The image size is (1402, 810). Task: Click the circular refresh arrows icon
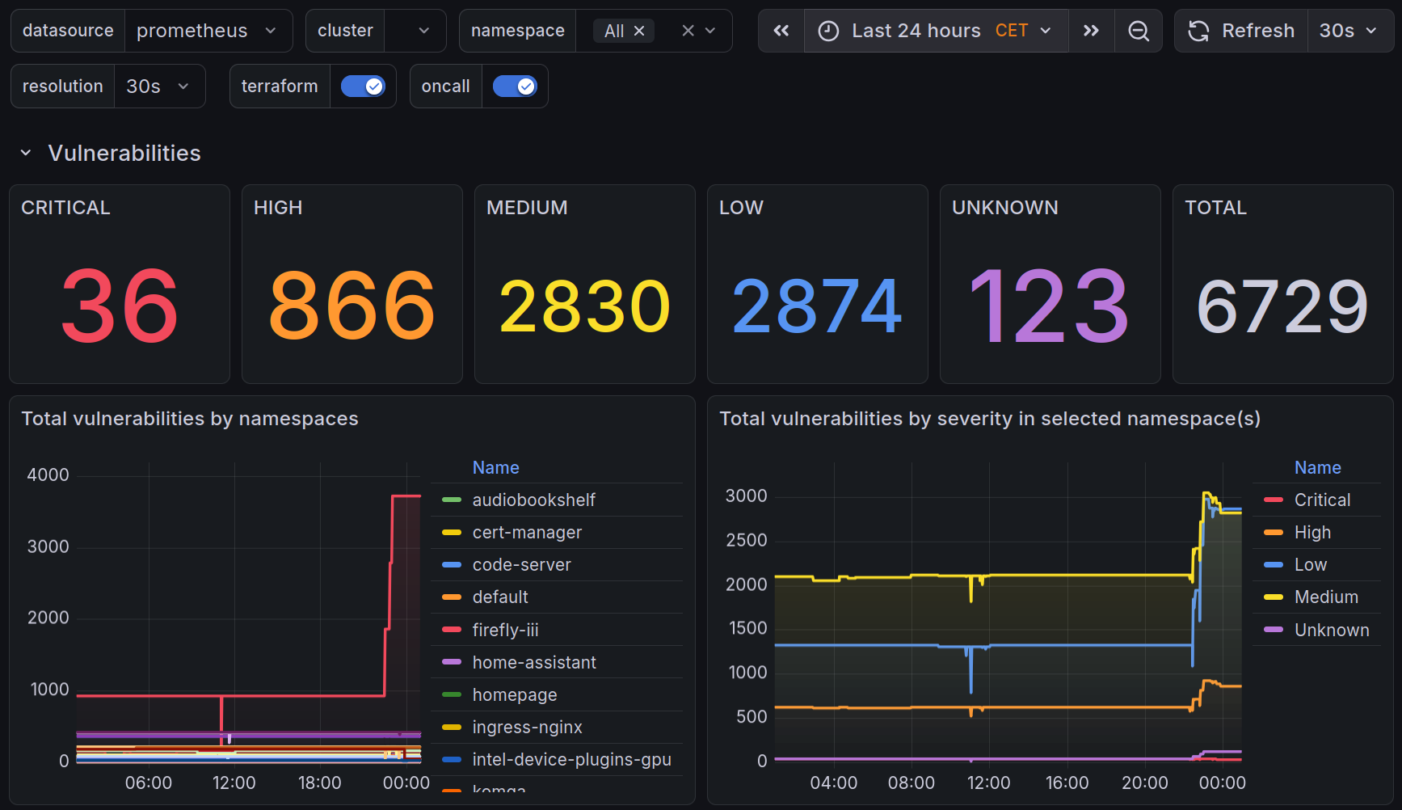(x=1198, y=31)
